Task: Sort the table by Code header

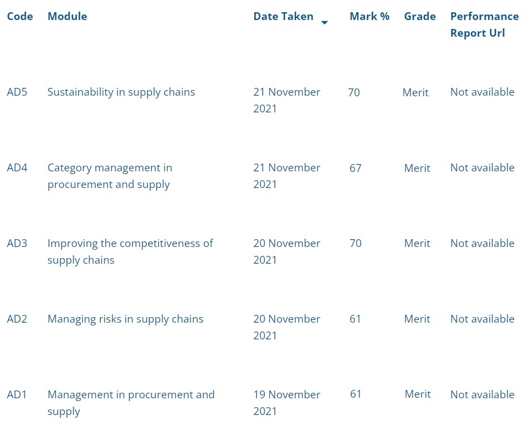Action: 20,16
